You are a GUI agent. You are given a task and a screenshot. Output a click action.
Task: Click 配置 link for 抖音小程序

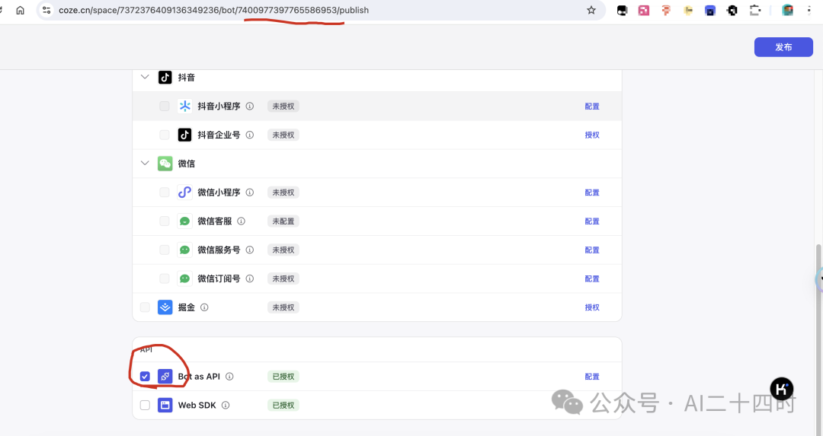point(592,106)
